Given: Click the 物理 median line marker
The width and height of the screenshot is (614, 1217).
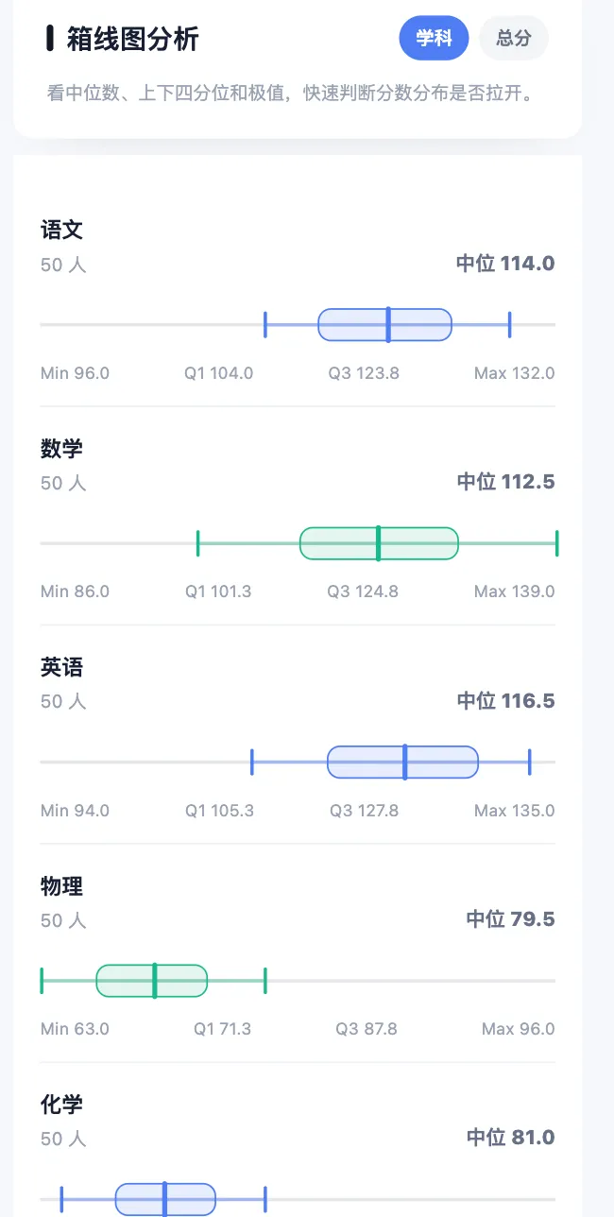Looking at the screenshot, I should tap(155, 981).
